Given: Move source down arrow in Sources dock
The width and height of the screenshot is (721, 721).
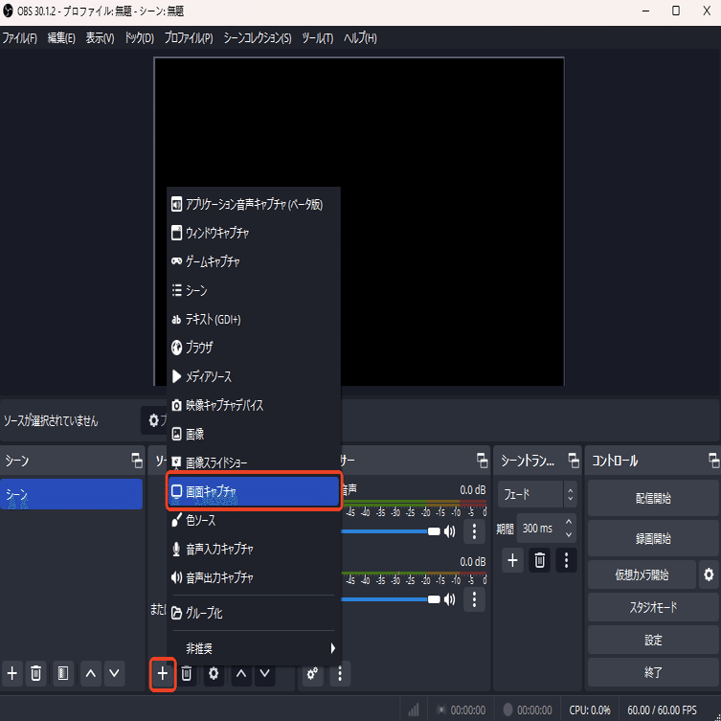Looking at the screenshot, I should 264,674.
